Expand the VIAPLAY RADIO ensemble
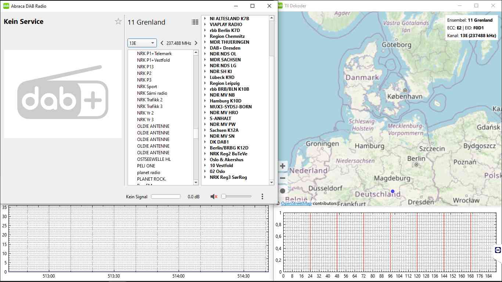Screen dimensions: 502x282 tap(205, 25)
